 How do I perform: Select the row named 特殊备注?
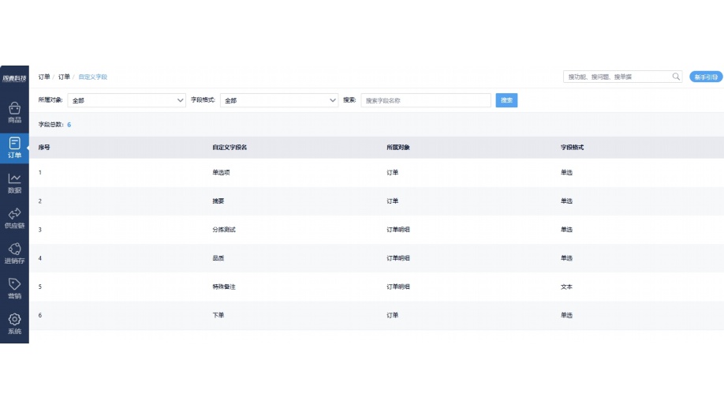pos(224,287)
